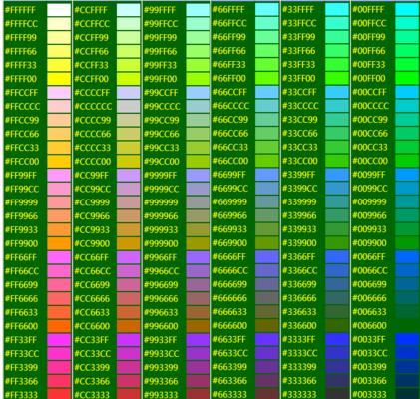Select the #99FF99 mint swatch
The image size is (420, 399).
(198, 38)
